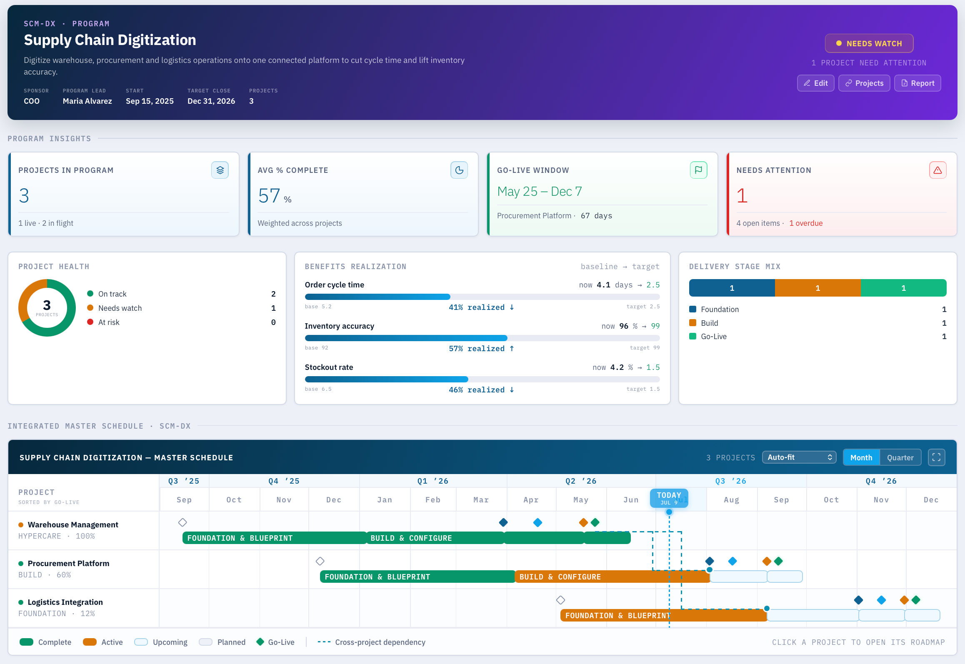Click Warehouse Management Build & Configure bar
Screen dimensions: 965x664
click(435, 538)
